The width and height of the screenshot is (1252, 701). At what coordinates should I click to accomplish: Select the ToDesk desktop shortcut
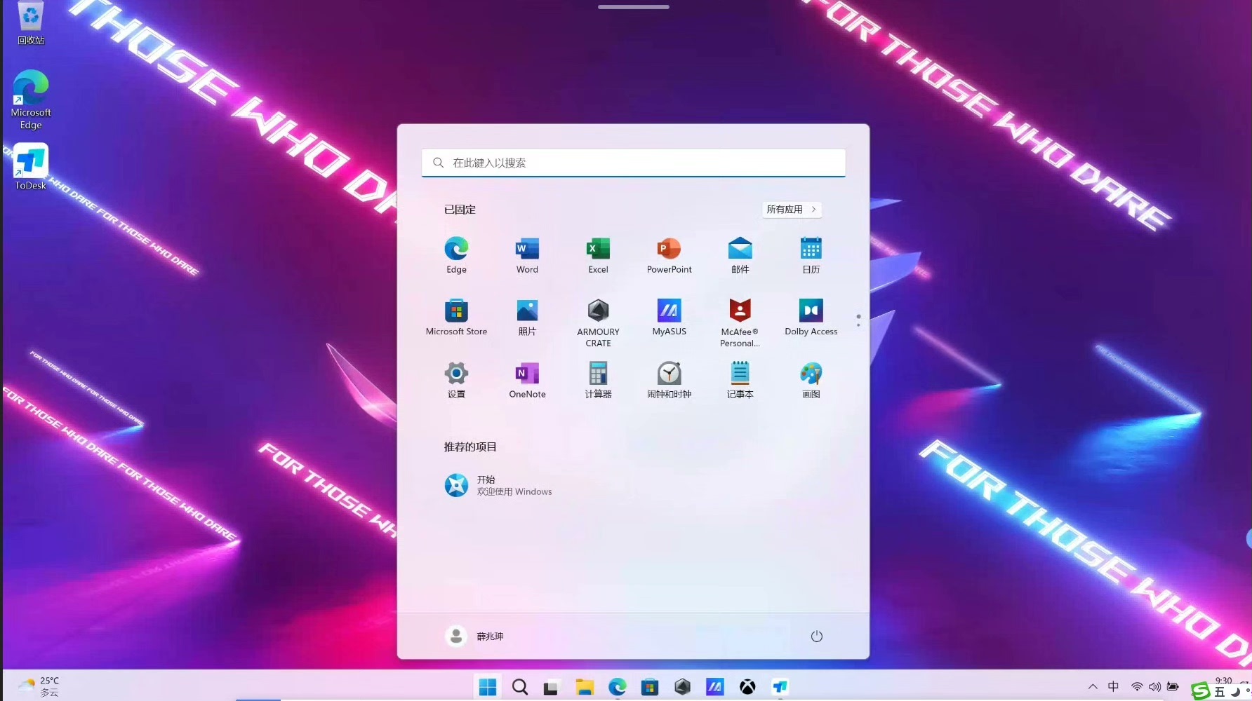(31, 167)
